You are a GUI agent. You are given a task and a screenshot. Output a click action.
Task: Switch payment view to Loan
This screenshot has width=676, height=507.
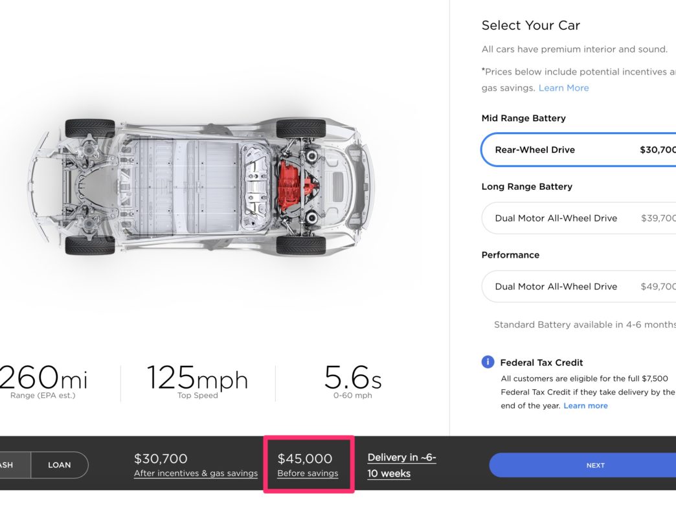(x=60, y=465)
